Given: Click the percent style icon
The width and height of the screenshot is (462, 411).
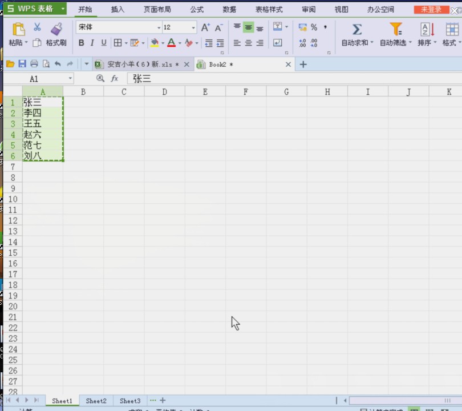Looking at the screenshot, I should tap(314, 27).
